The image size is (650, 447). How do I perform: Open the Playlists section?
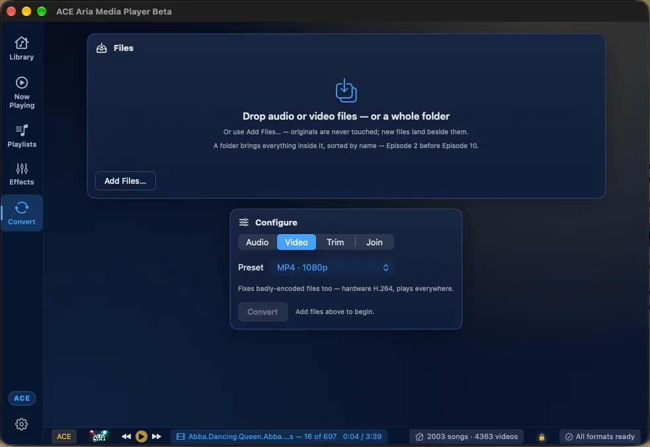point(22,136)
